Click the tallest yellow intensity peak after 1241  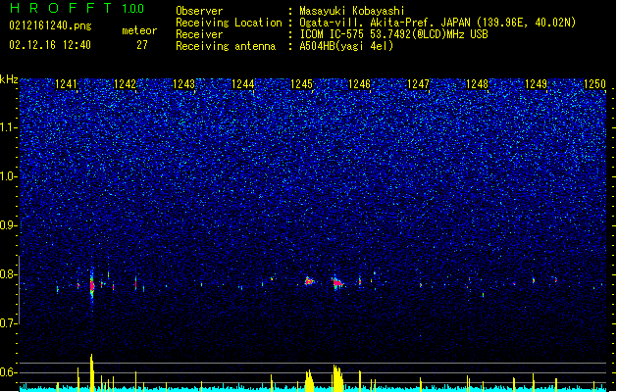pyautogui.click(x=91, y=372)
